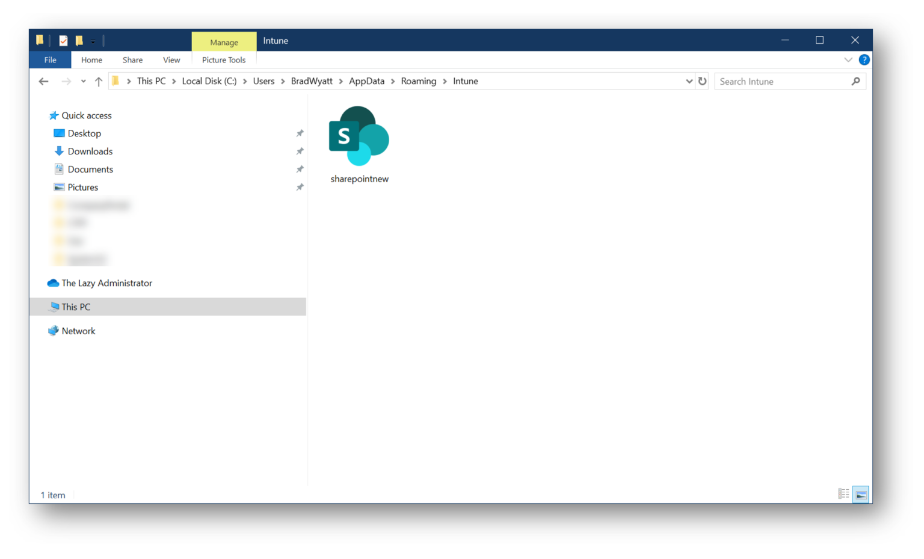Click Intune in the address breadcrumb
This screenshot has height=559, width=924.
[x=466, y=81]
